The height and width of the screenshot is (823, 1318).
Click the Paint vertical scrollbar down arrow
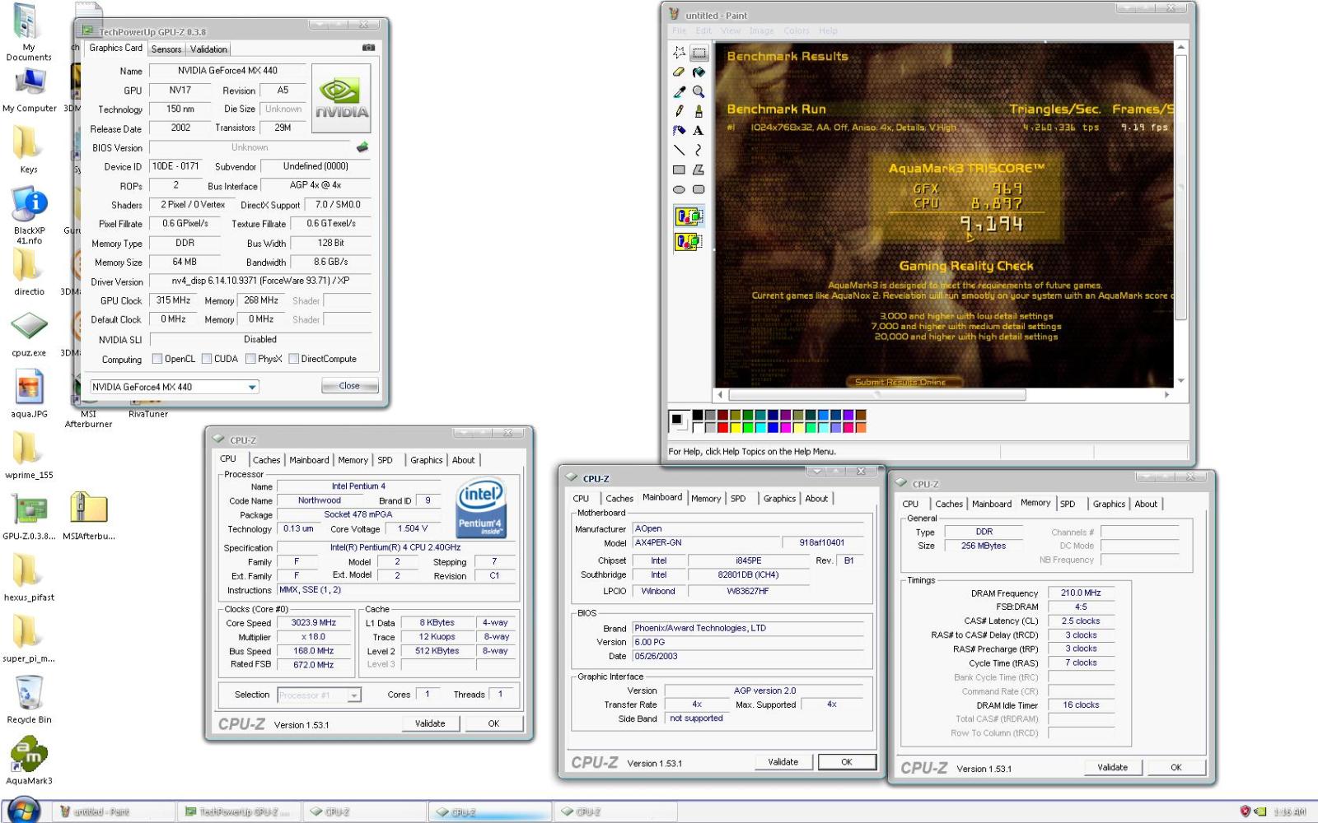tap(1181, 381)
